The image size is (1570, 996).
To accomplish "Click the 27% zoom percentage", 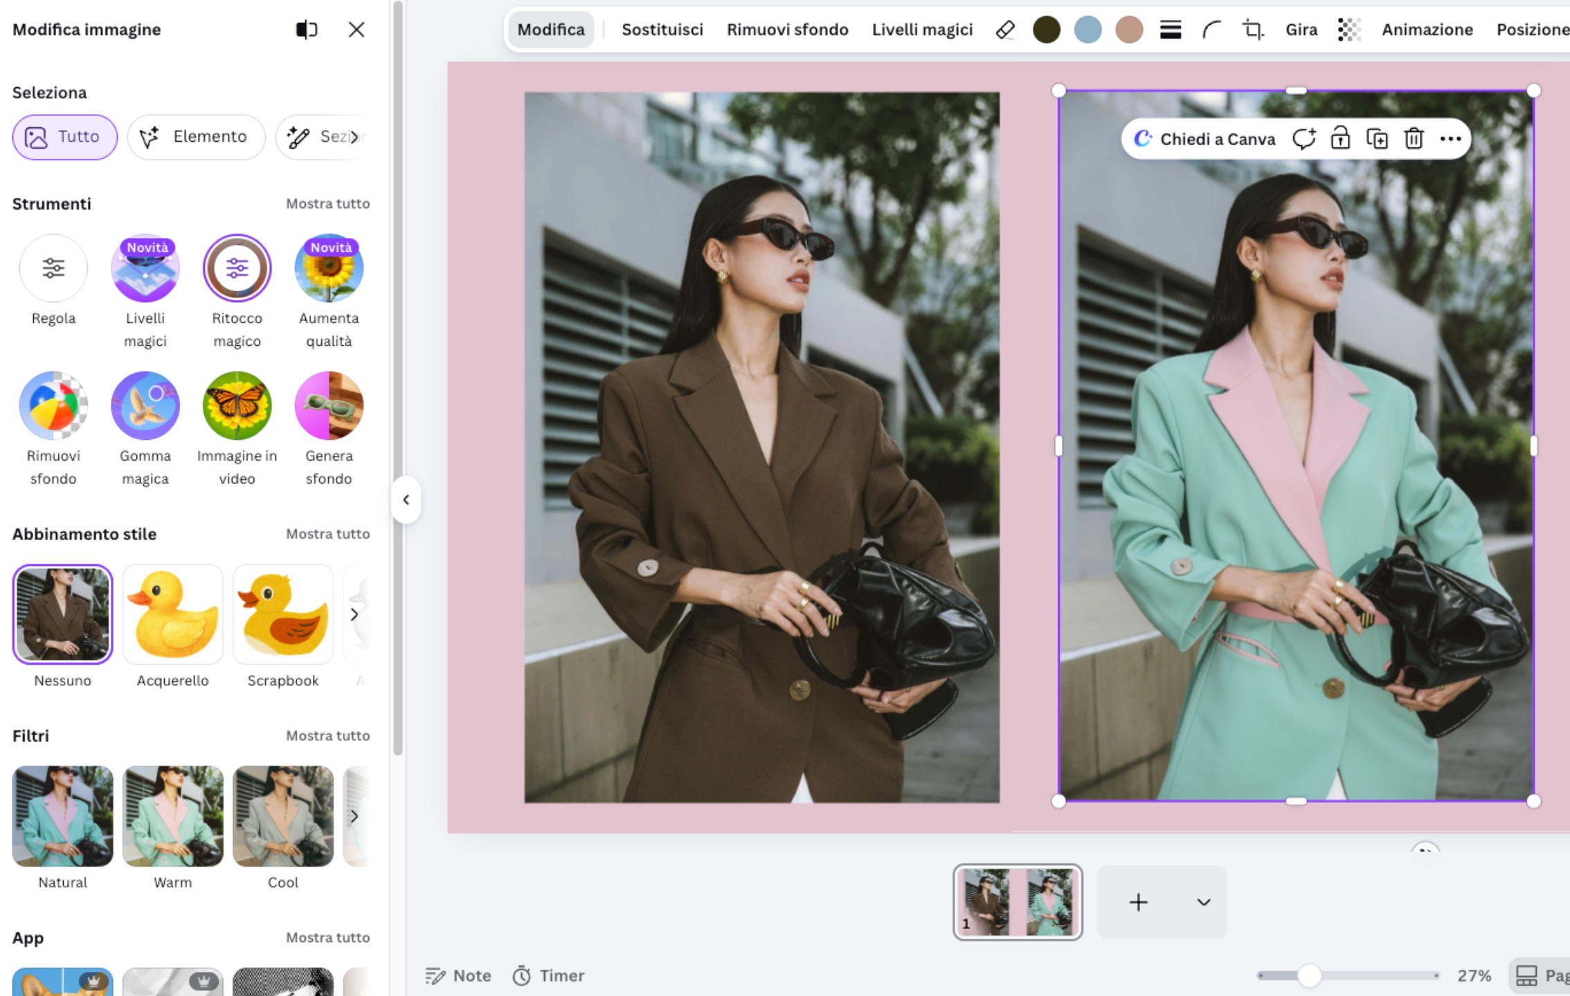I will click(1474, 976).
